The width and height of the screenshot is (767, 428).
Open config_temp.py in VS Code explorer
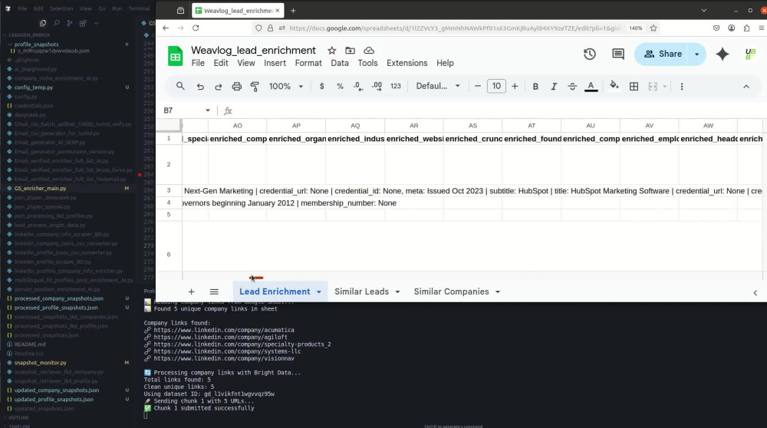(x=34, y=87)
